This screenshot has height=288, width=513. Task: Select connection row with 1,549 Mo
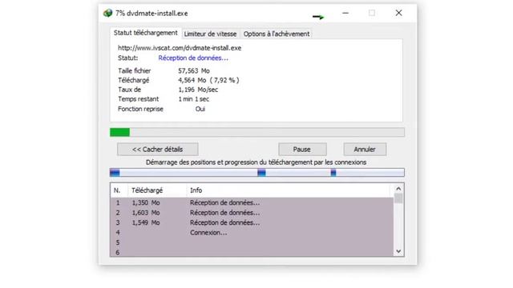coord(252,222)
